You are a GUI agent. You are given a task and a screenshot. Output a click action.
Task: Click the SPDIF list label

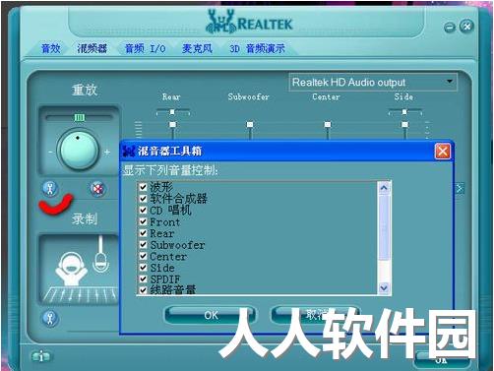(x=165, y=279)
